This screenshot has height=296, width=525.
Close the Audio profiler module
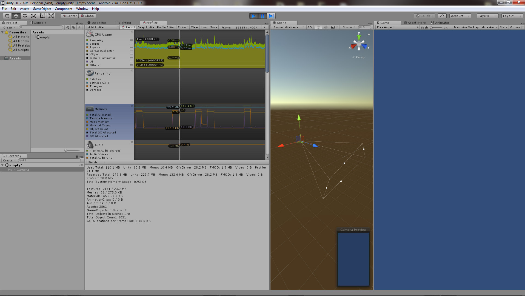132,142
